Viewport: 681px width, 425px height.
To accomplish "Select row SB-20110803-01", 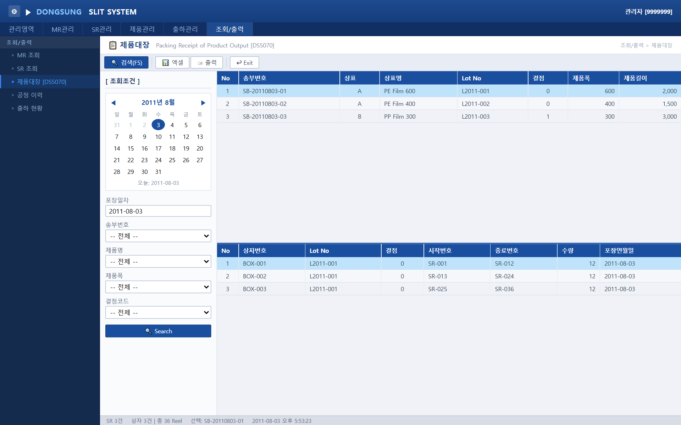I will click(x=449, y=91).
